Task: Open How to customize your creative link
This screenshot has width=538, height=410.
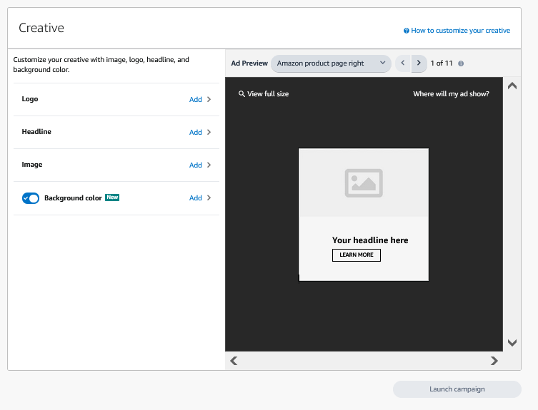Action: 460,31
